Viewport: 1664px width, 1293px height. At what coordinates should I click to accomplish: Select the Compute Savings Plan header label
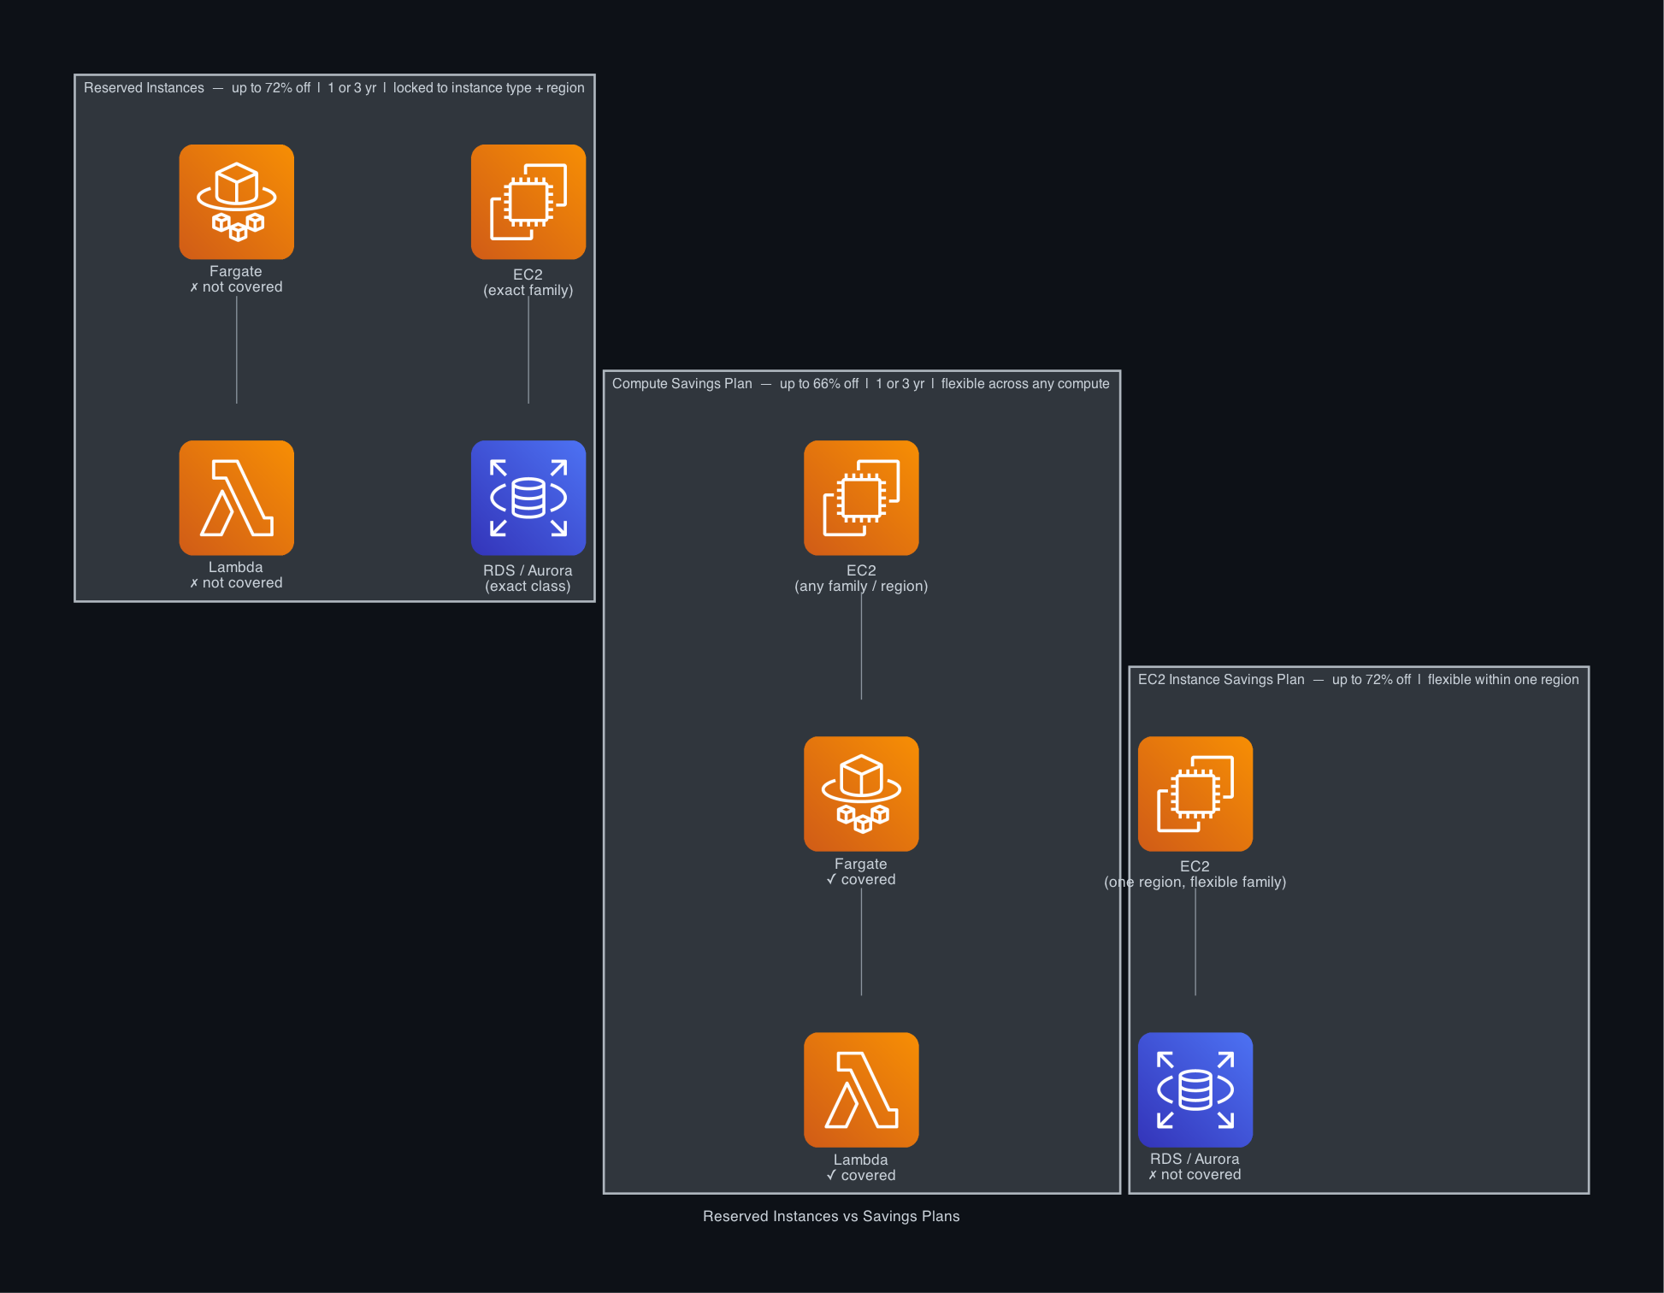tap(682, 383)
